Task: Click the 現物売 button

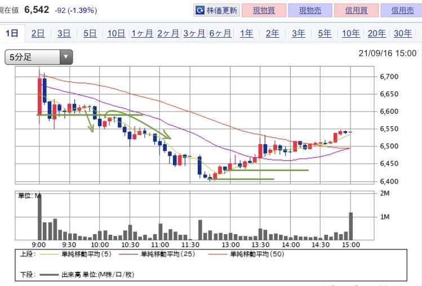Action: pyautogui.click(x=310, y=10)
